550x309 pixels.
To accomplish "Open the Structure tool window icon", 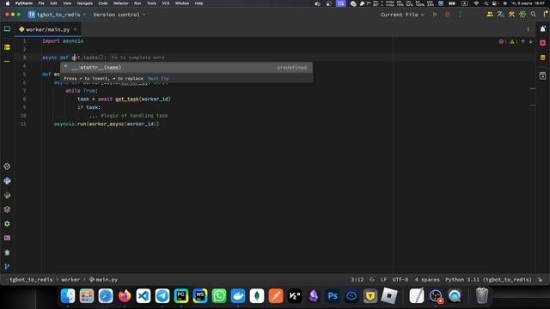I will (7, 47).
